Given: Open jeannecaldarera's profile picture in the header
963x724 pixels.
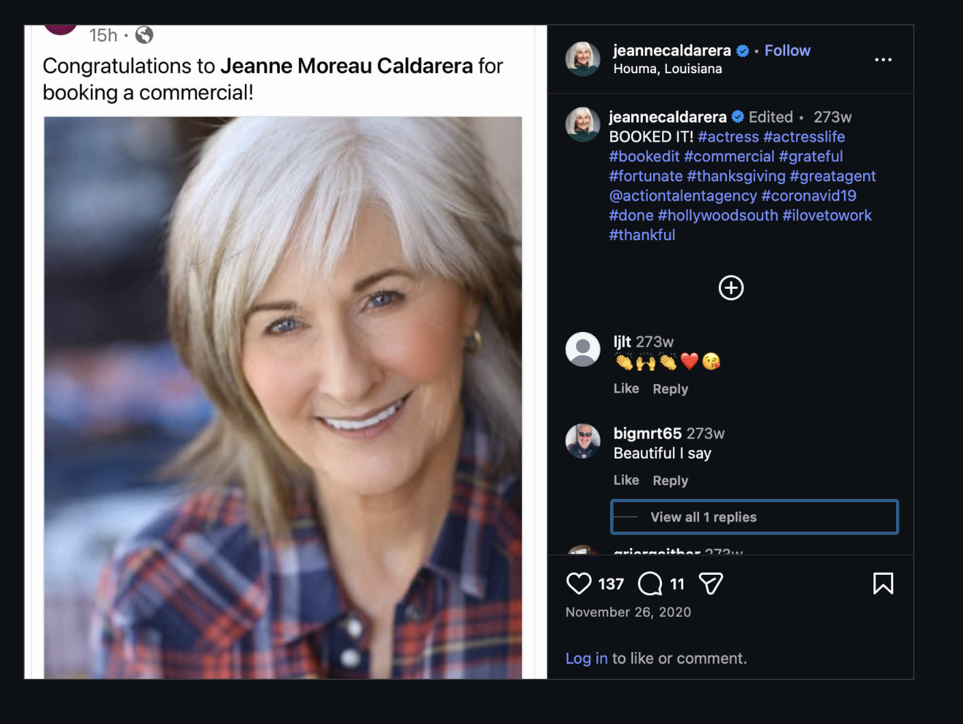Looking at the screenshot, I should (583, 59).
